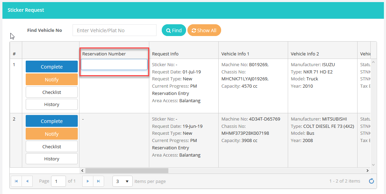Click the Show All button
Screen dimensions: 386x194
204,30
